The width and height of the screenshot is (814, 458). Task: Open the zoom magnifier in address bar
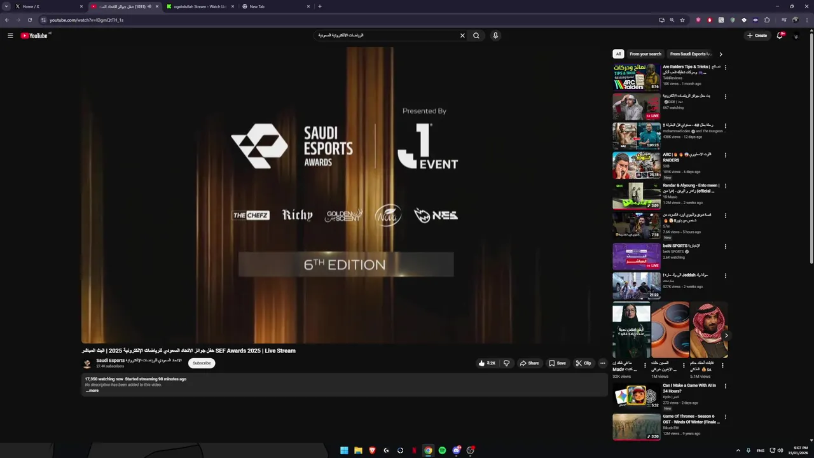point(672,20)
